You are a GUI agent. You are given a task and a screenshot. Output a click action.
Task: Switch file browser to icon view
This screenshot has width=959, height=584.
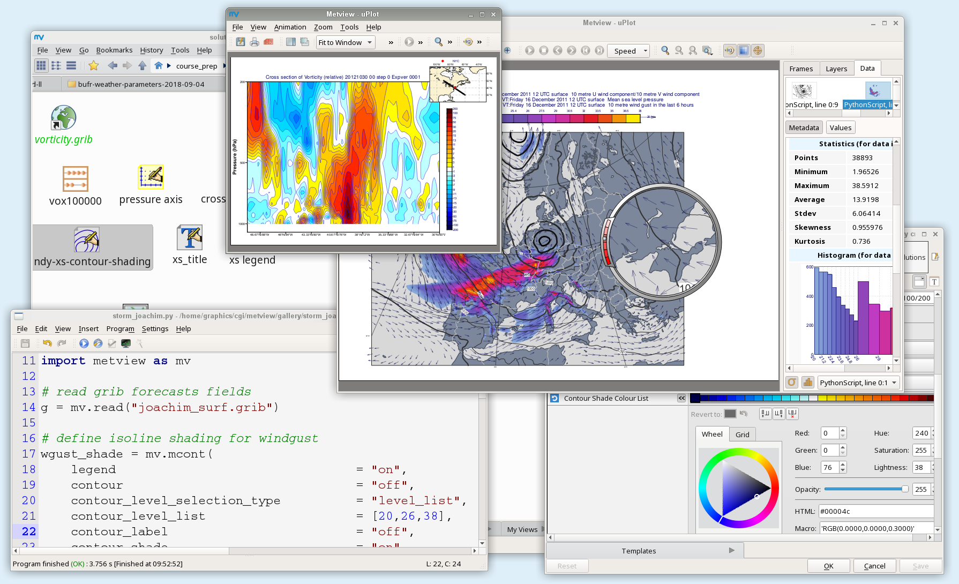[x=41, y=65]
